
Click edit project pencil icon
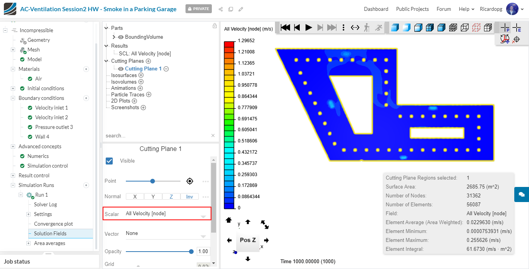pos(241,9)
